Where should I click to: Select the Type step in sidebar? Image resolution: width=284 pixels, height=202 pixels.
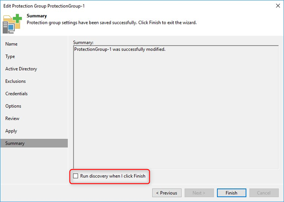(10, 57)
